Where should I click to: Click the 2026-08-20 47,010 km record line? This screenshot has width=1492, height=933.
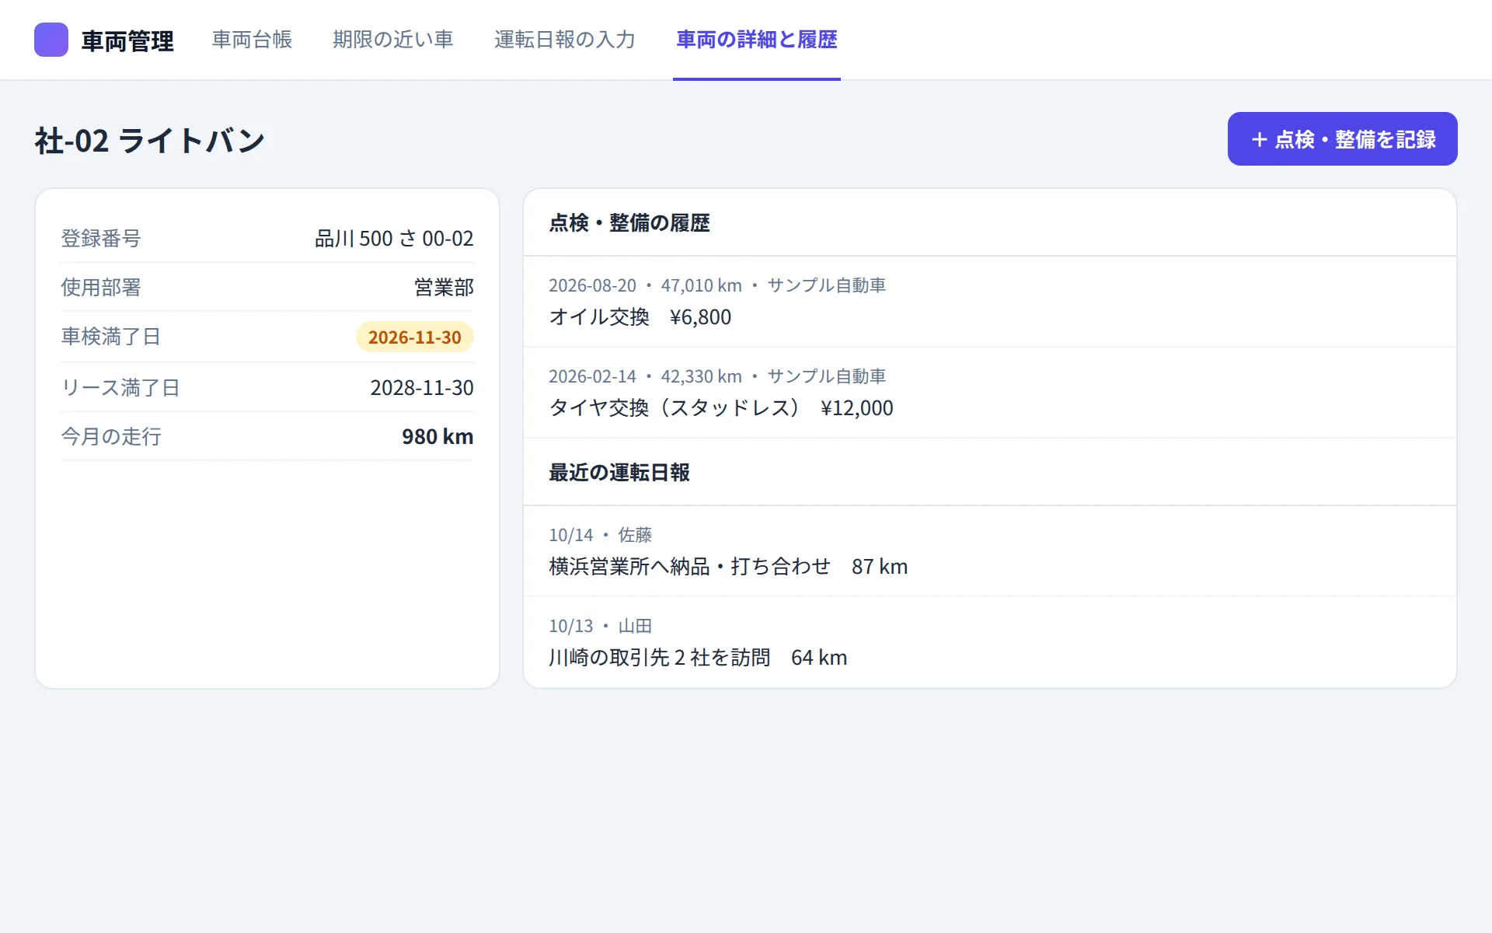click(717, 286)
